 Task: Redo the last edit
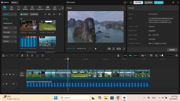coord(17,56)
